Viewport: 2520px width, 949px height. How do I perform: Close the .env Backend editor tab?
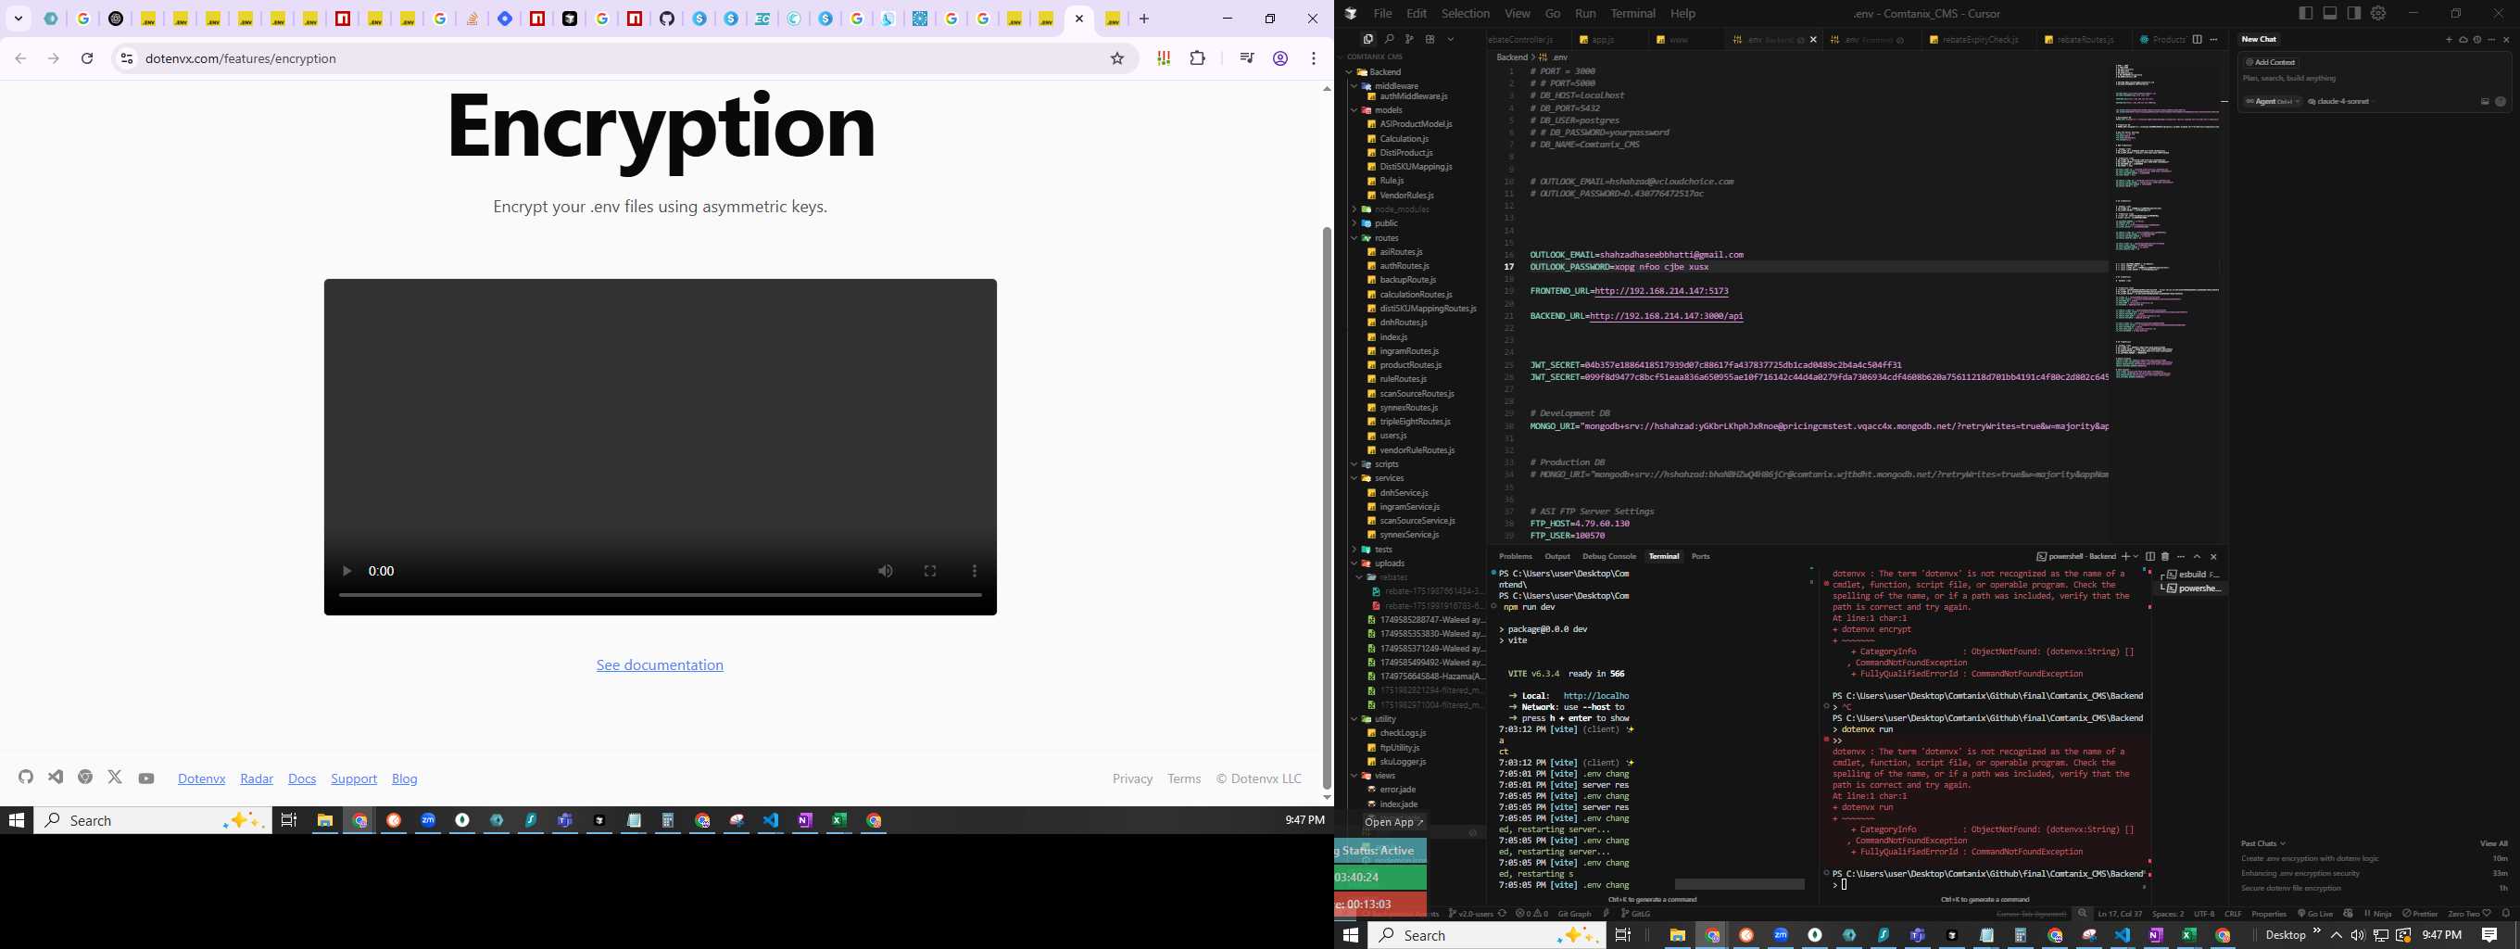pos(1813,40)
